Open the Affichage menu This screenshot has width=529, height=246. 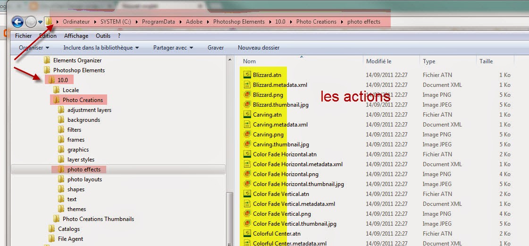76,36
